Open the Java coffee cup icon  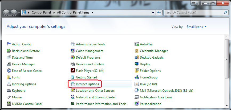(137, 84)
